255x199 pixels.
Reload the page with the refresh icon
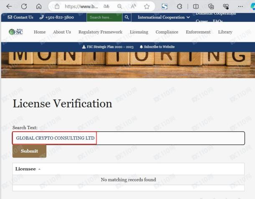click(24, 7)
